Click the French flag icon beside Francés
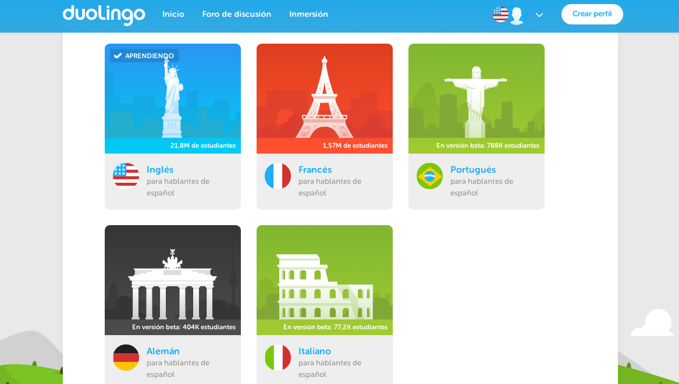This screenshot has height=384, width=679. (x=278, y=176)
